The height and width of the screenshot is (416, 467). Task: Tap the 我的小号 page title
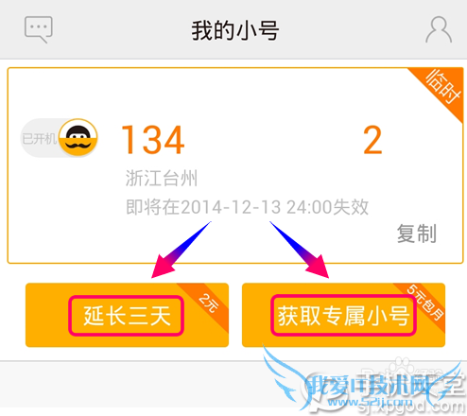(x=235, y=30)
